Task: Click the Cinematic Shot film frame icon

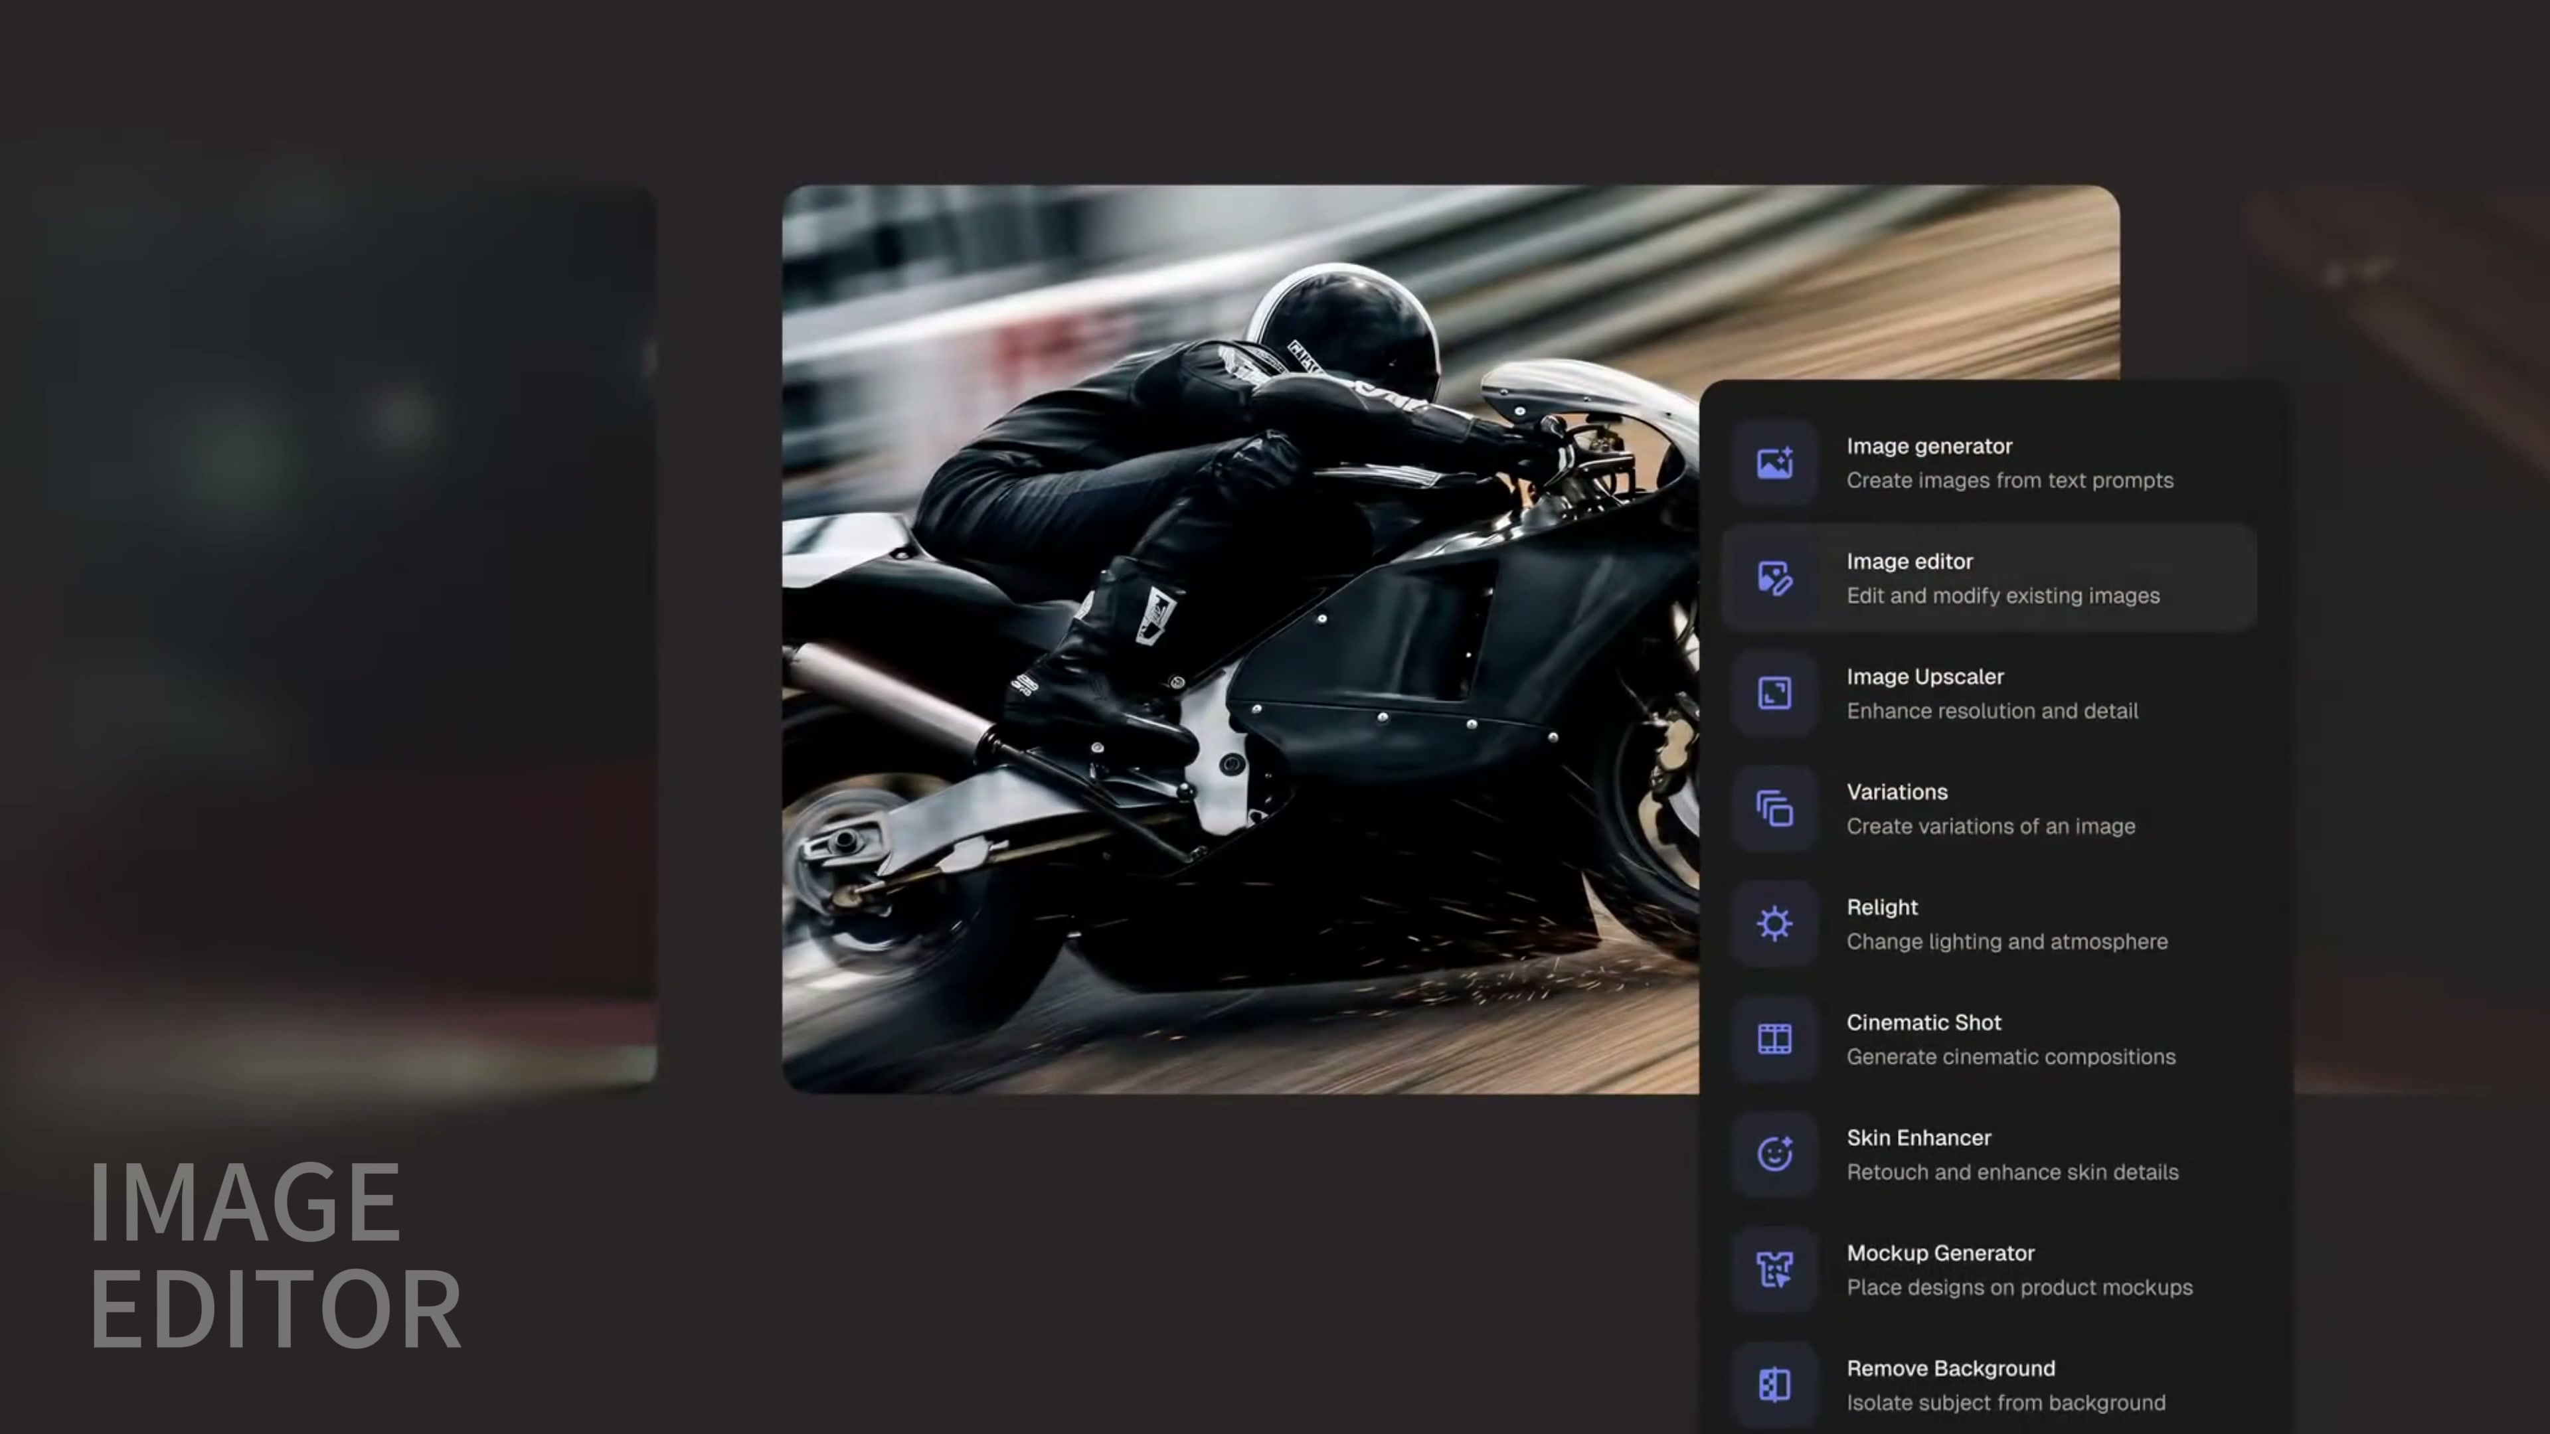Action: point(1774,1039)
